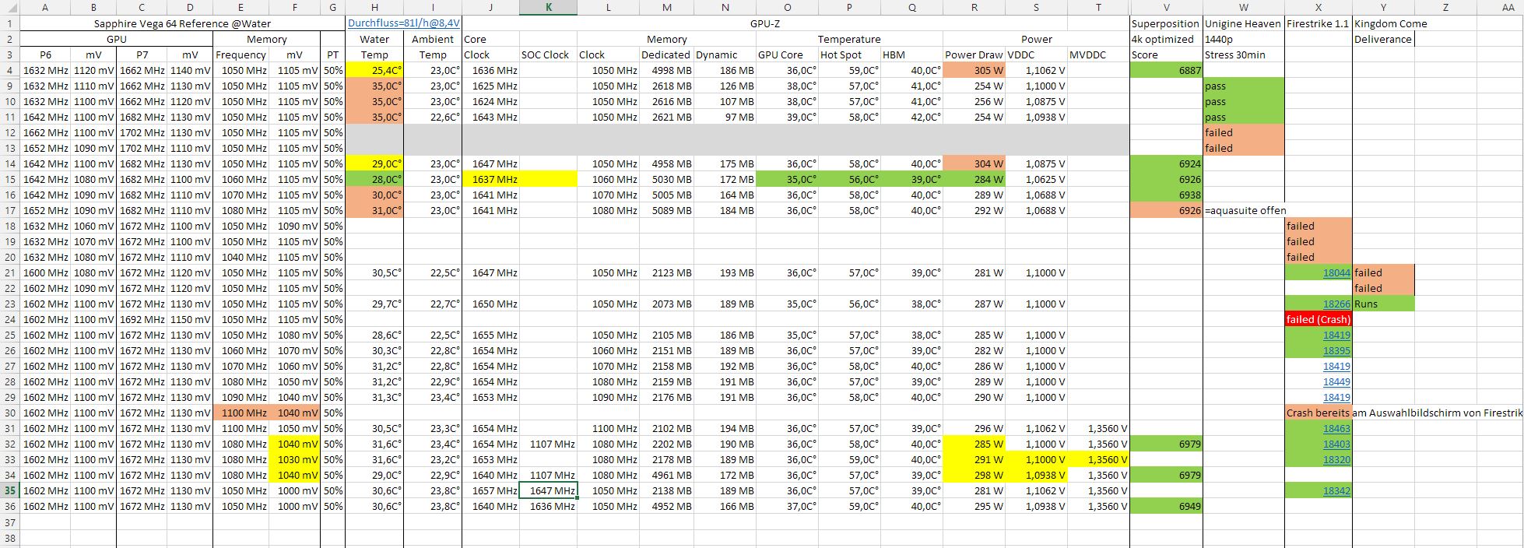Select the '=aquasuite offen' cell
1524x548 pixels.
click(x=1244, y=210)
